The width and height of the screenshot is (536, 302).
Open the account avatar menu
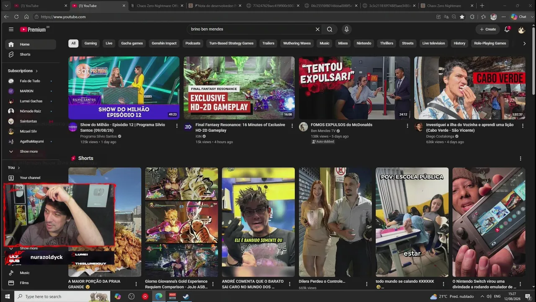521,29
